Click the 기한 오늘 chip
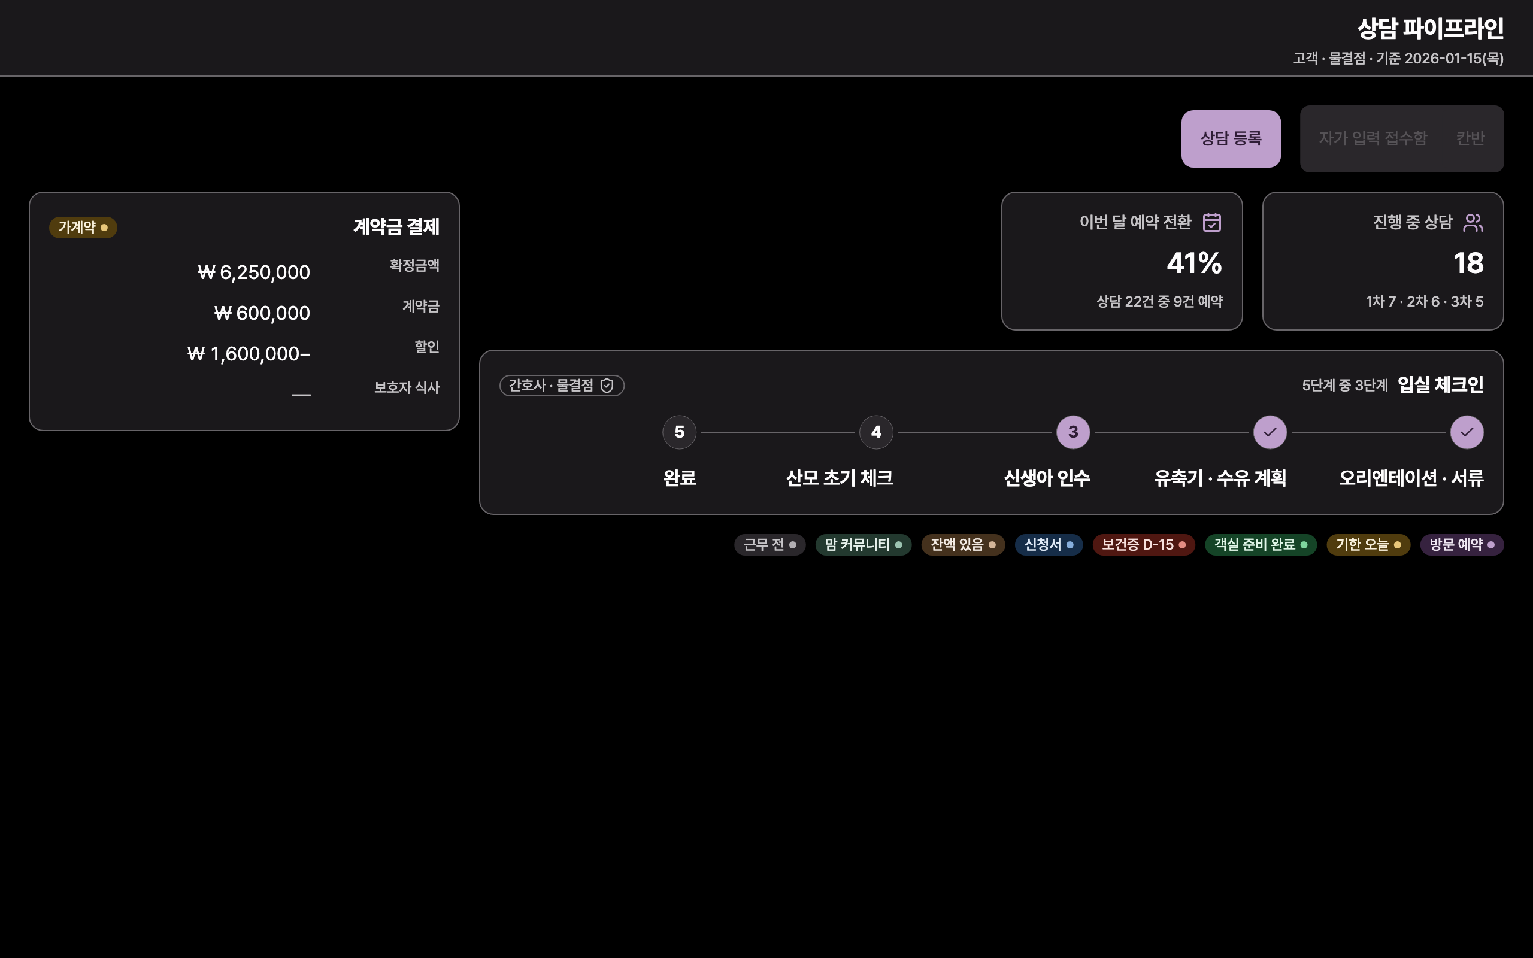The width and height of the screenshot is (1533, 958). pyautogui.click(x=1368, y=545)
